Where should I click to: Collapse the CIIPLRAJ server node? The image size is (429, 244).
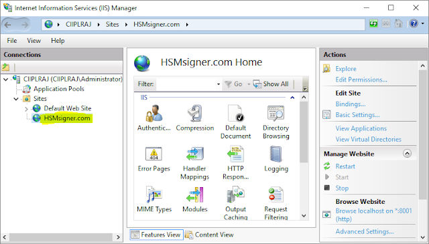click(x=6, y=80)
